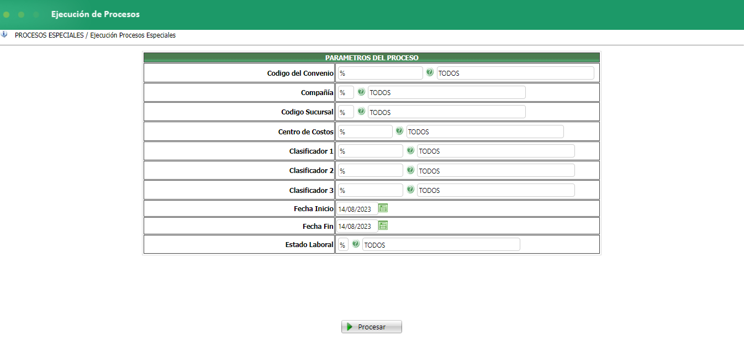Open help lookup for Compañía
This screenshot has height=346, width=744.
point(361,92)
